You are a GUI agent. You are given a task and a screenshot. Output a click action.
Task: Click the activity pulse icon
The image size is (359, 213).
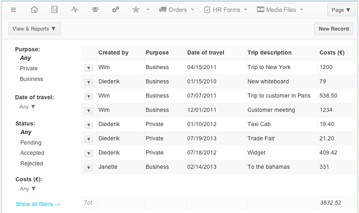coord(75,10)
